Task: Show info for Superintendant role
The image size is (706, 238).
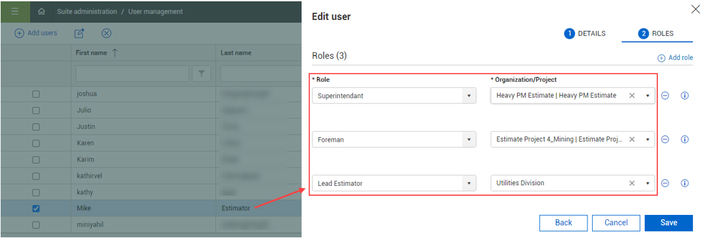Action: point(685,96)
